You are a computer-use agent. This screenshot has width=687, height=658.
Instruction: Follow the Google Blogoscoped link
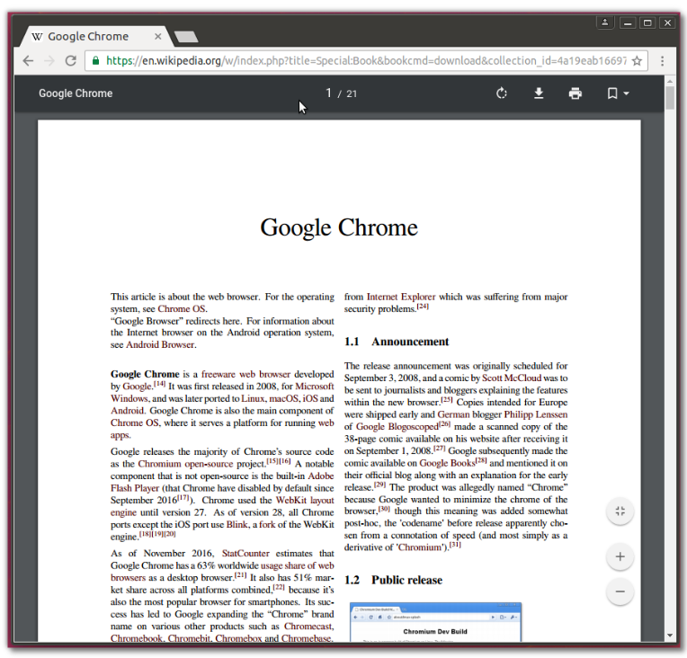pos(397,427)
